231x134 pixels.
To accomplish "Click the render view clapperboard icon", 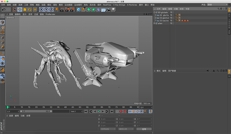I will coord(62,10).
